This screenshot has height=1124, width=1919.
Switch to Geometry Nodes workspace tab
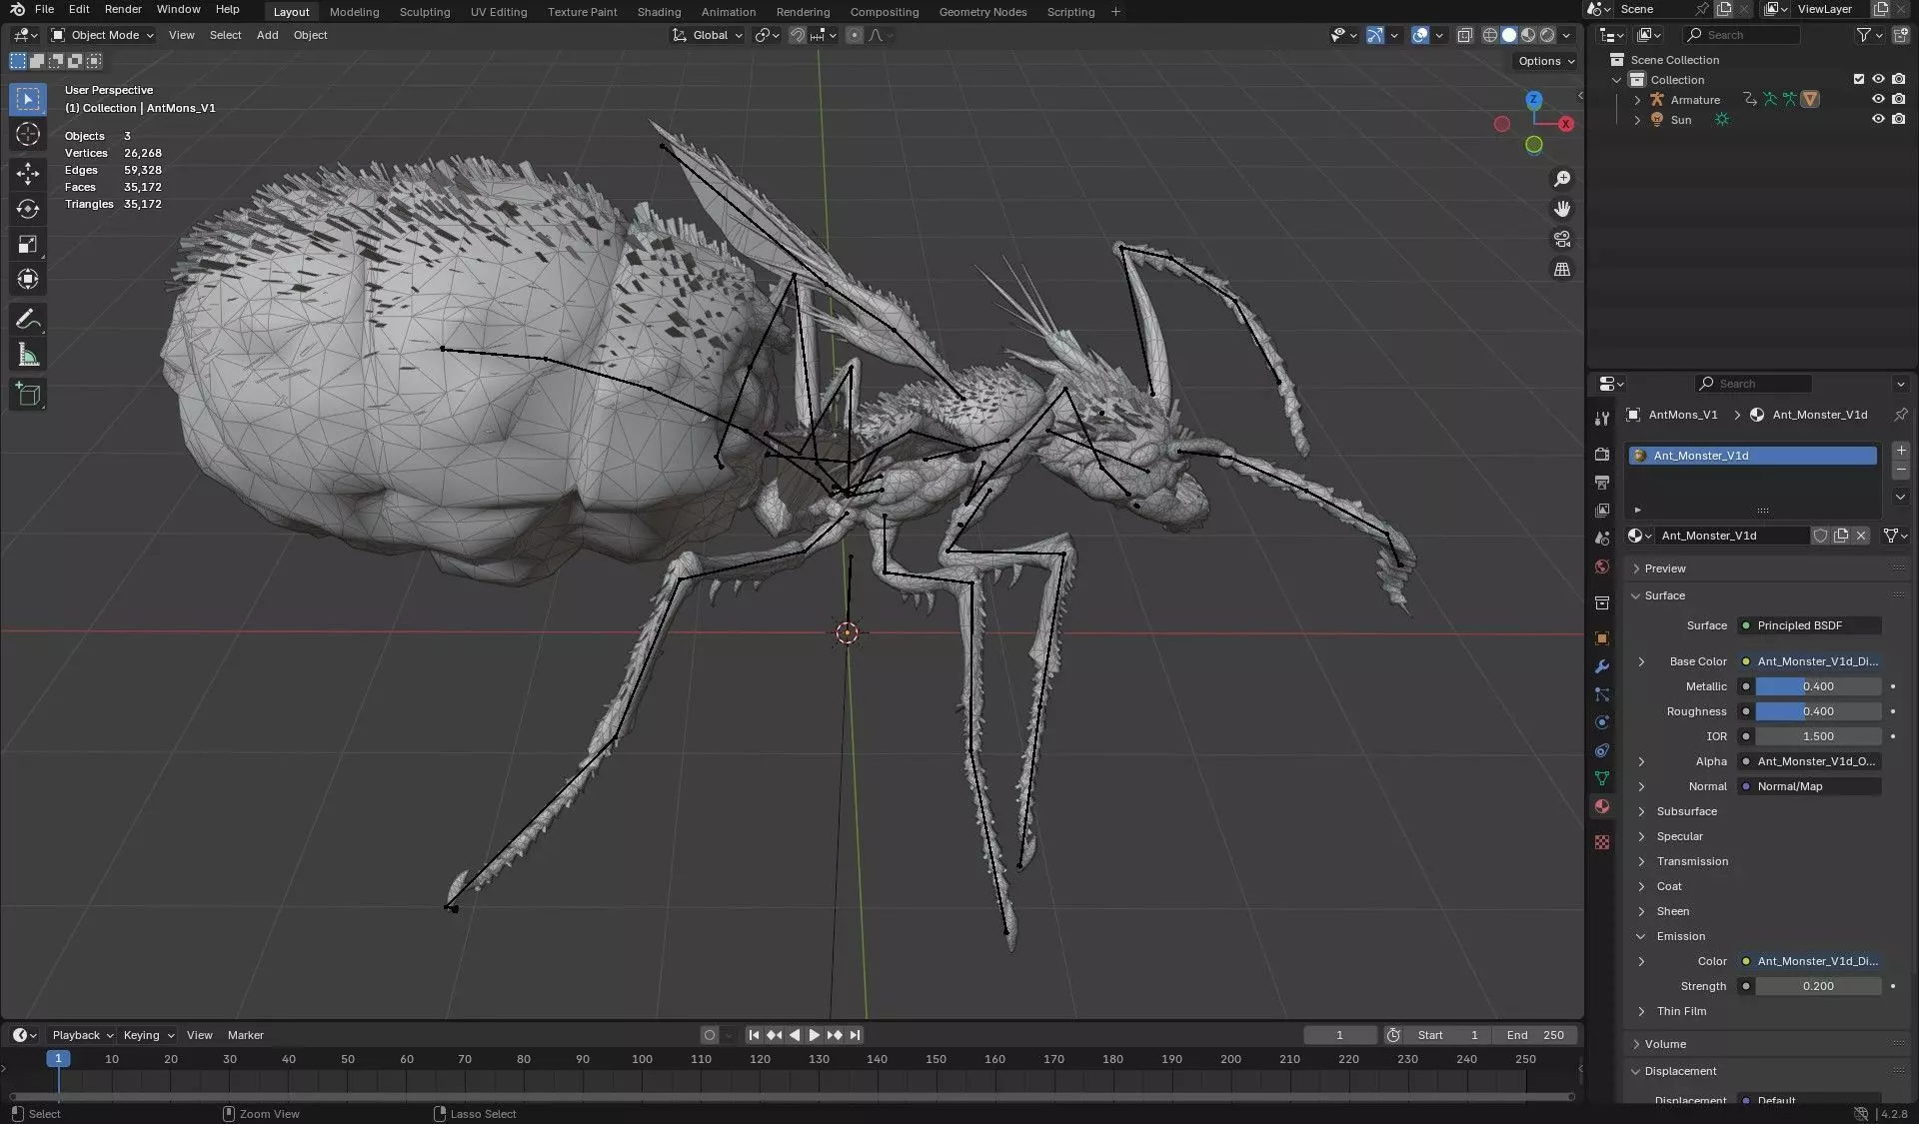pyautogui.click(x=982, y=12)
